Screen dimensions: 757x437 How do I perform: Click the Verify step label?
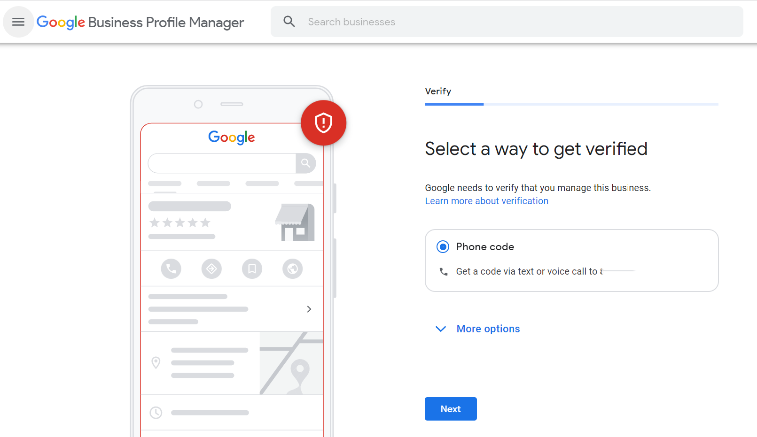pos(438,91)
